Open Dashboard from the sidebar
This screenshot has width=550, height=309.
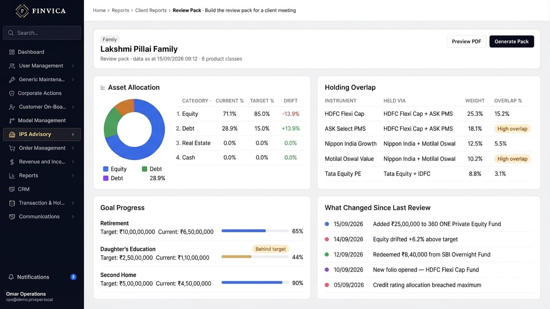tap(42, 52)
